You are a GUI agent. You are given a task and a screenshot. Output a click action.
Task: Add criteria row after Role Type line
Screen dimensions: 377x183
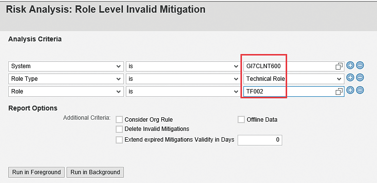350,77
